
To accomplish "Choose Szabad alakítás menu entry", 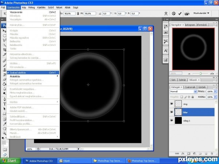I will click(33, 73).
